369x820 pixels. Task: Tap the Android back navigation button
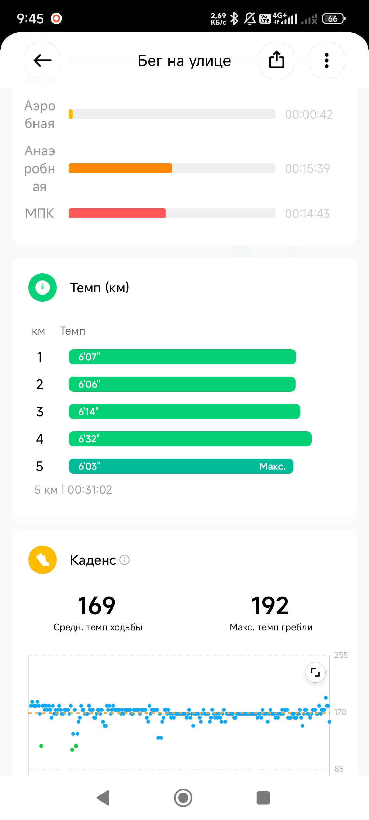click(x=103, y=798)
